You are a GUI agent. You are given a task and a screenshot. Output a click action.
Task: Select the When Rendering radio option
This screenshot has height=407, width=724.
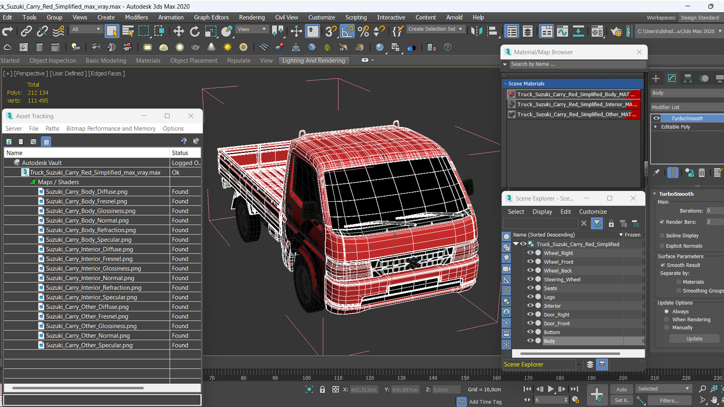[x=667, y=320]
